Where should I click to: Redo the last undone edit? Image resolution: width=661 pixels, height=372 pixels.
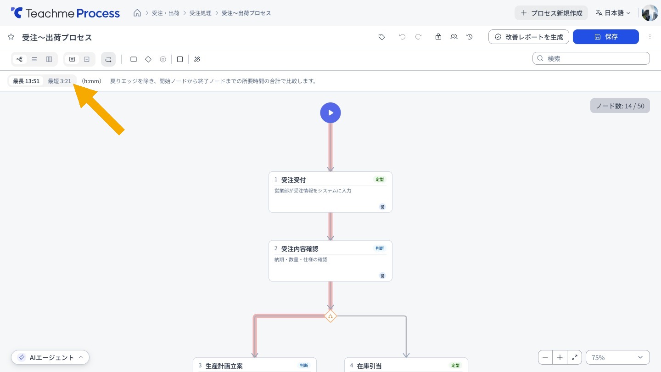click(x=418, y=37)
